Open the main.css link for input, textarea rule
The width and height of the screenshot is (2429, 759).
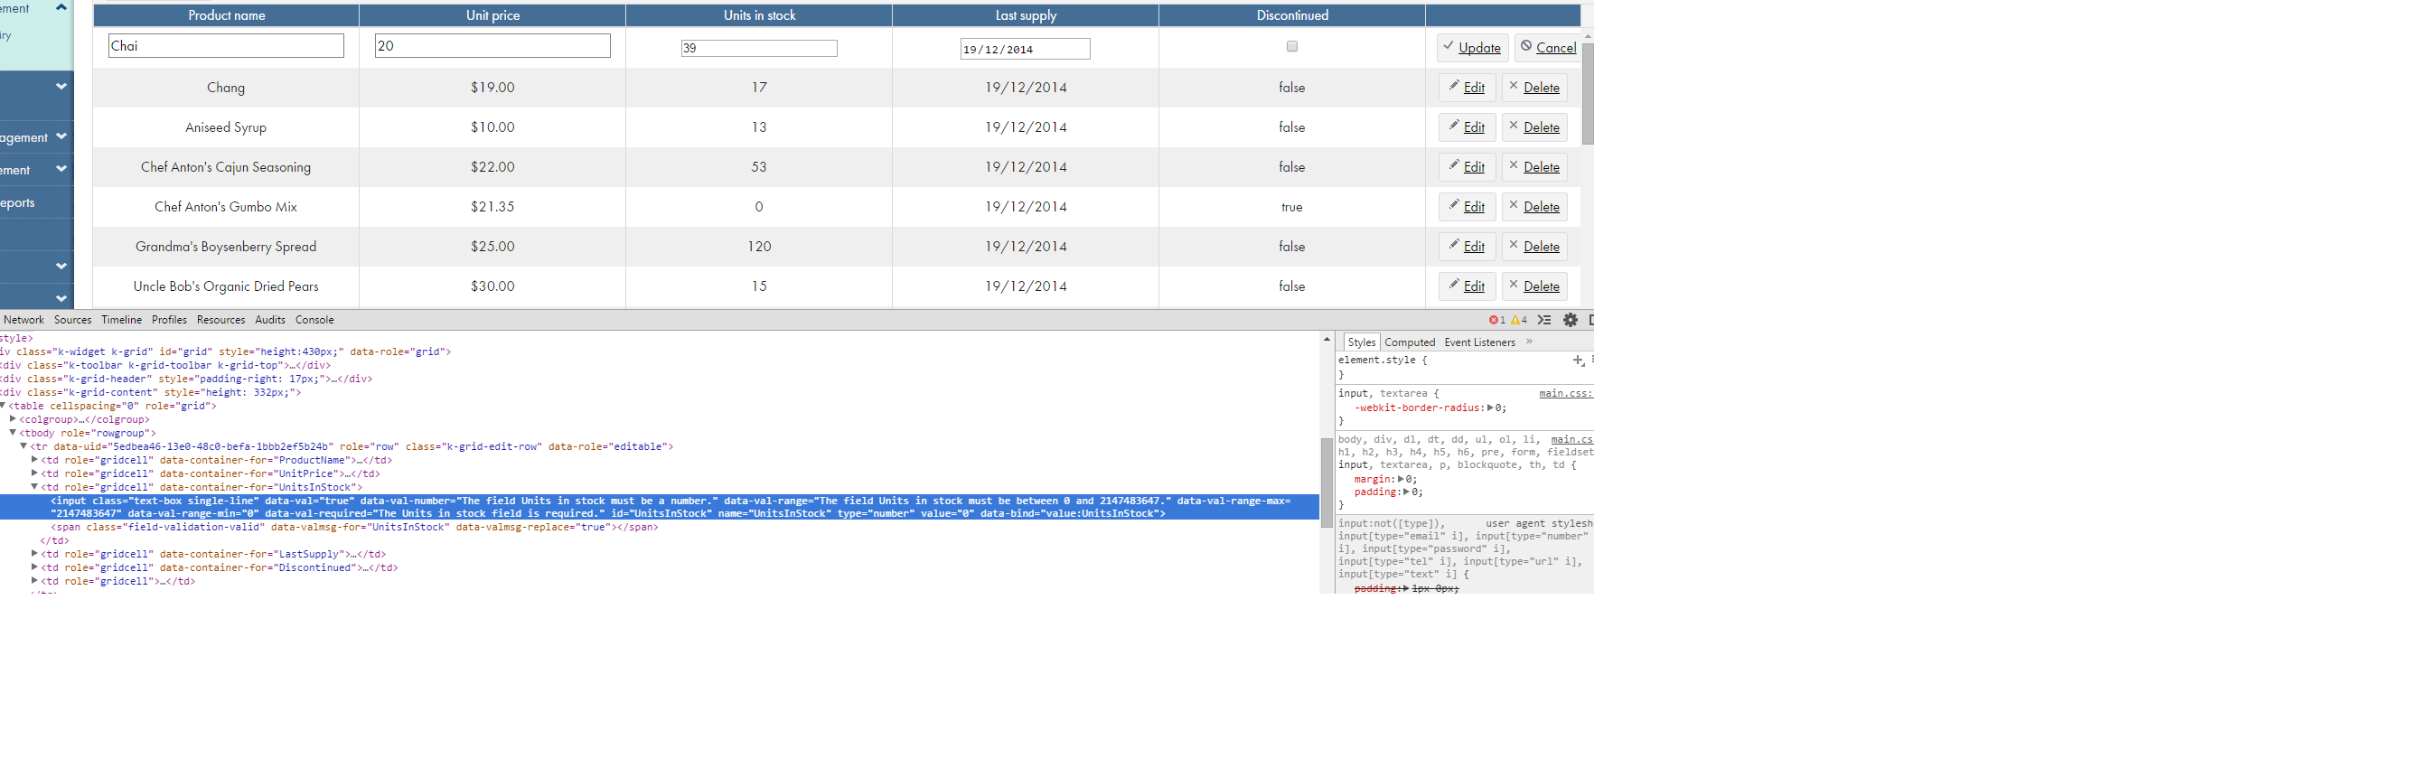pyautogui.click(x=1566, y=394)
